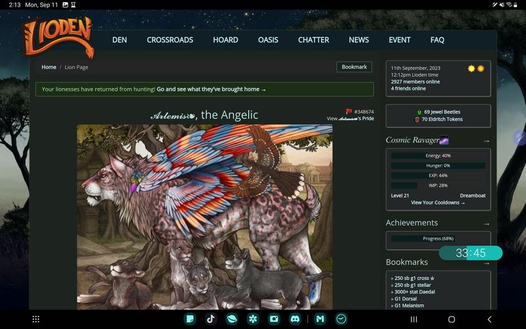Click the Achievements heading
This screenshot has height=329, width=526.
point(412,223)
